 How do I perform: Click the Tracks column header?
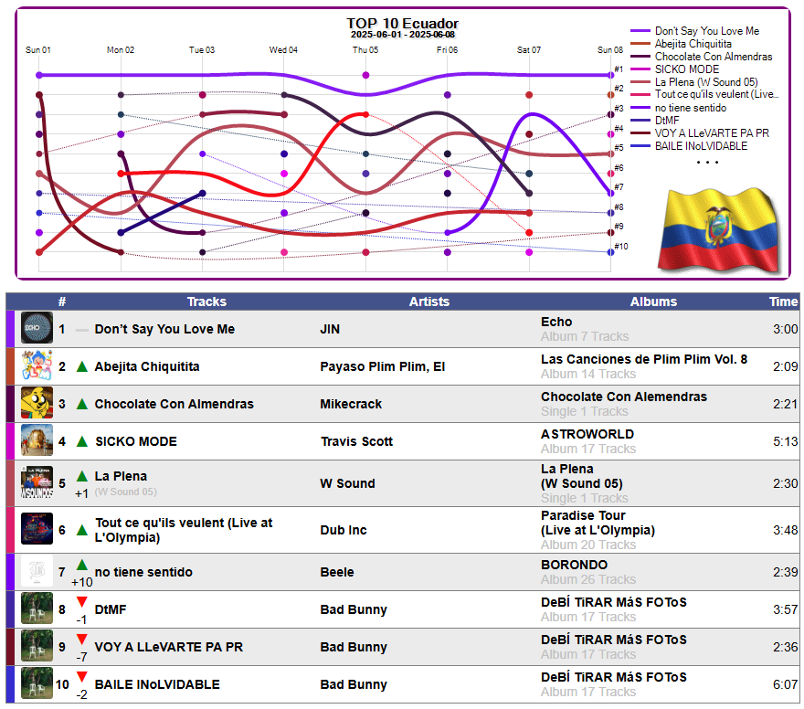[x=206, y=302]
